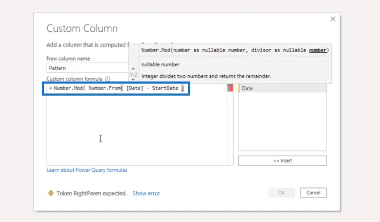
Task: Click the formula info icon
Action: pyautogui.click(x=108, y=79)
